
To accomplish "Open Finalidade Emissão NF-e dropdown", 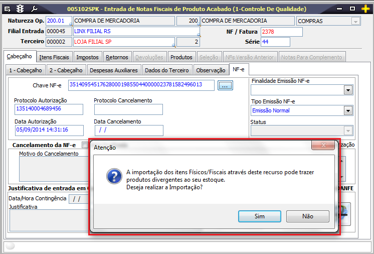I will (x=348, y=90).
